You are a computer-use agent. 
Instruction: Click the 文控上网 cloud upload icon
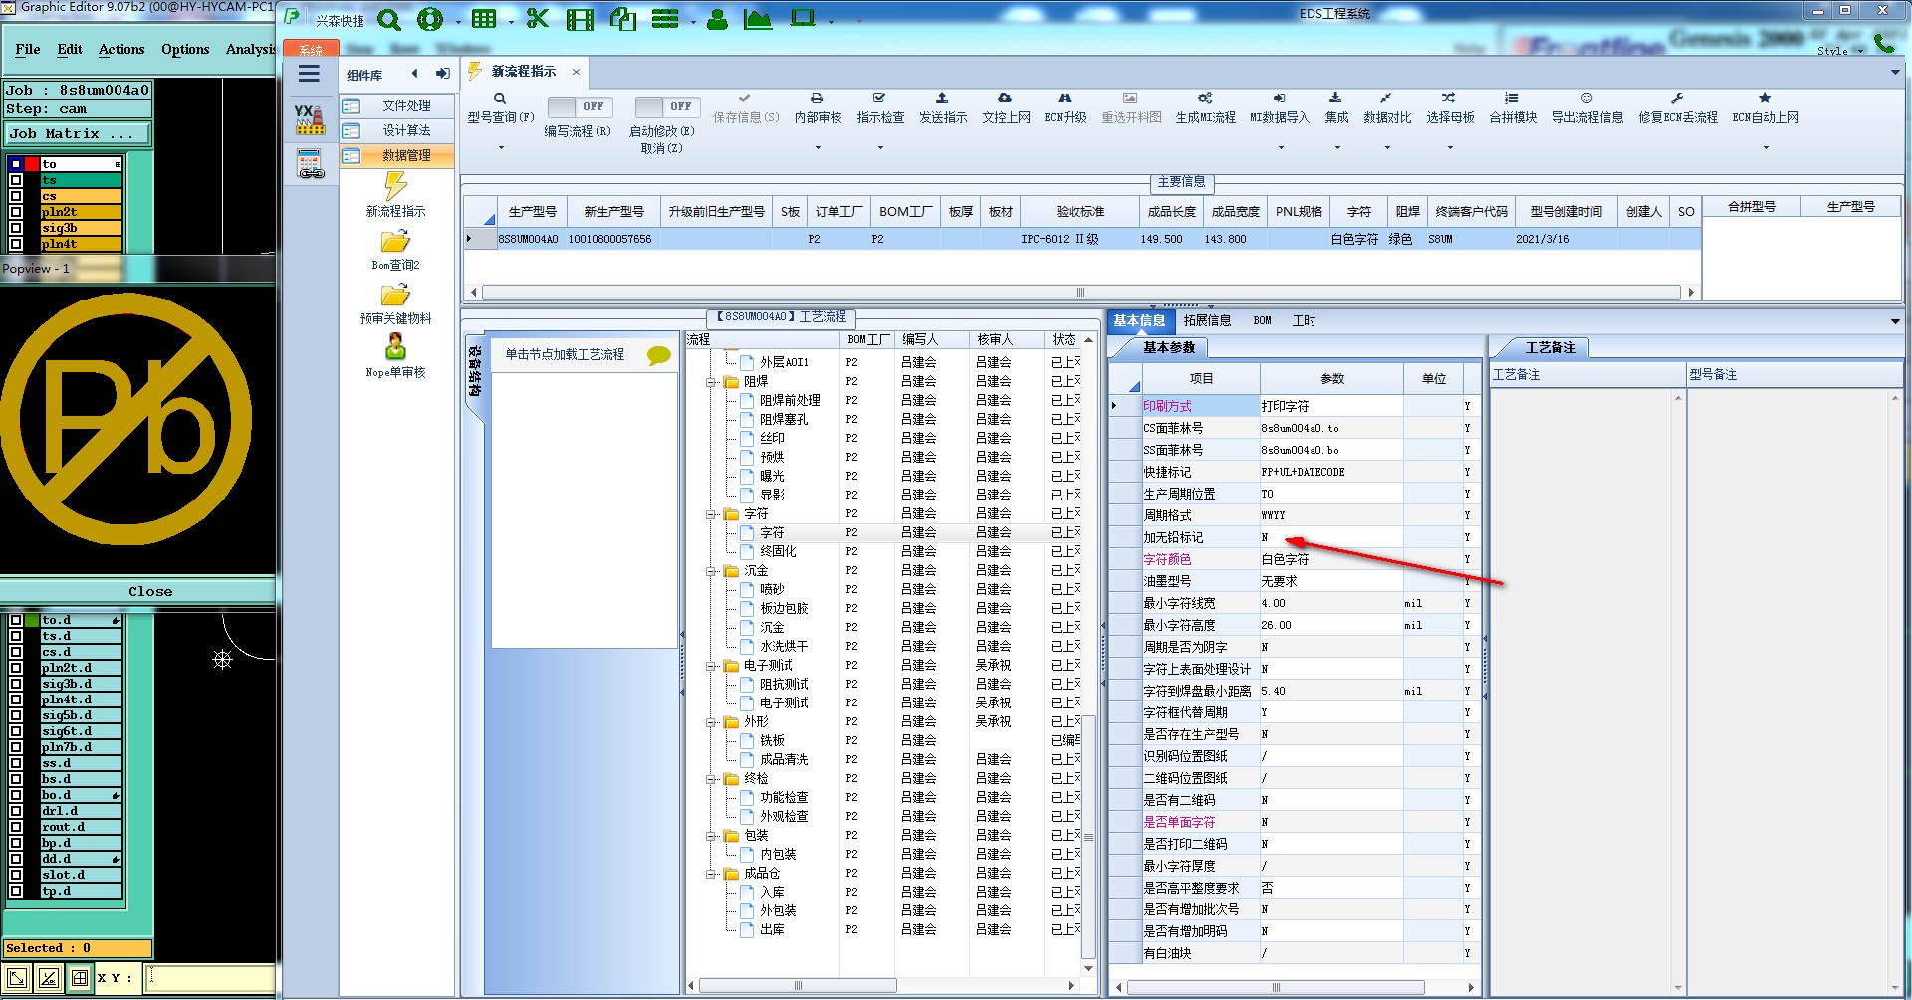(x=1005, y=99)
